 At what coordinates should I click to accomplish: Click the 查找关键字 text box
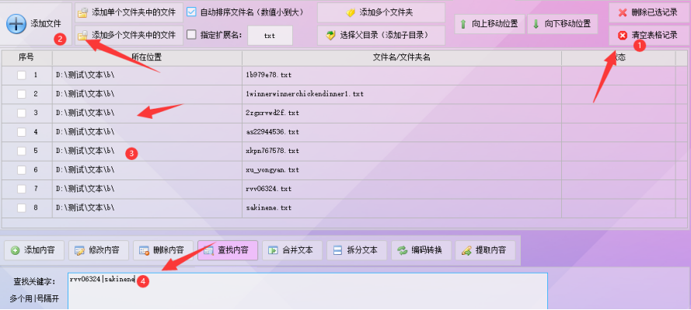(308, 291)
